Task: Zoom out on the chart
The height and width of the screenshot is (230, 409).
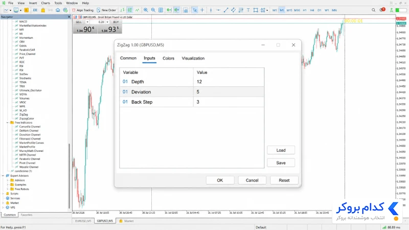Action: point(153,10)
